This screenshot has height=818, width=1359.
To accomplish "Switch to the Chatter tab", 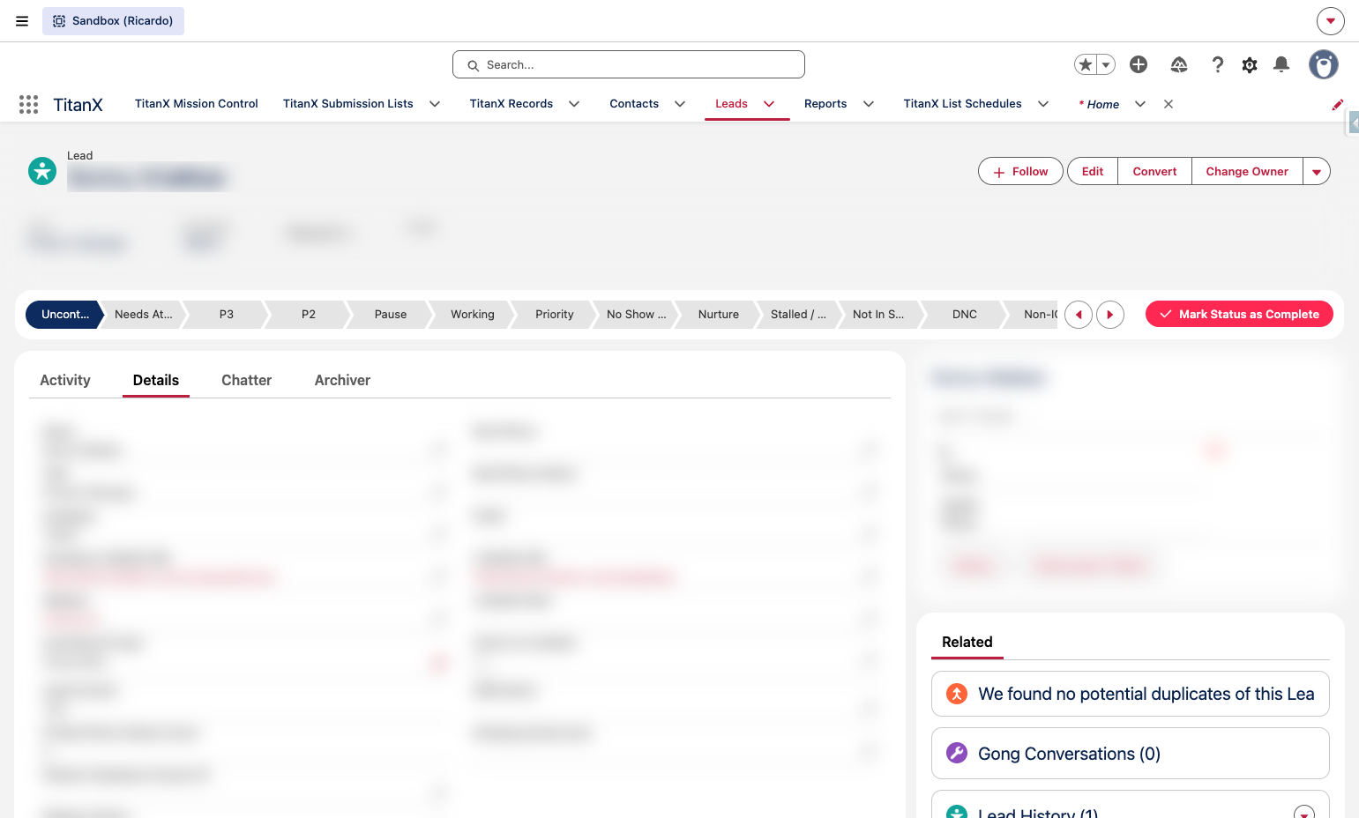I will click(x=246, y=381).
